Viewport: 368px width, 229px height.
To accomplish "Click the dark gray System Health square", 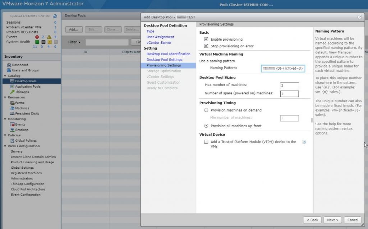I will pyautogui.click(x=43, y=42).
